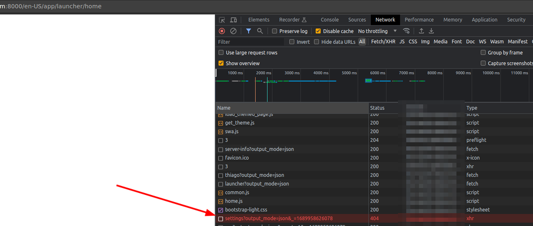The height and width of the screenshot is (226, 533).
Task: Click the home.js script icon
Action: point(220,201)
